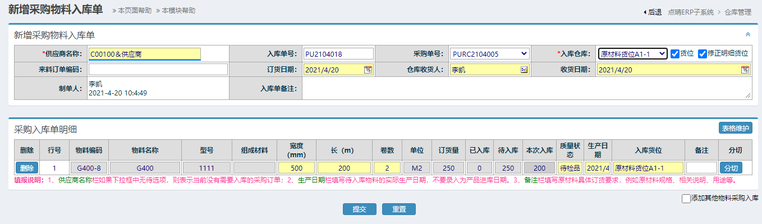The width and height of the screenshot is (762, 224).
Task: Click the 分切 button in row 1
Action: click(x=731, y=168)
